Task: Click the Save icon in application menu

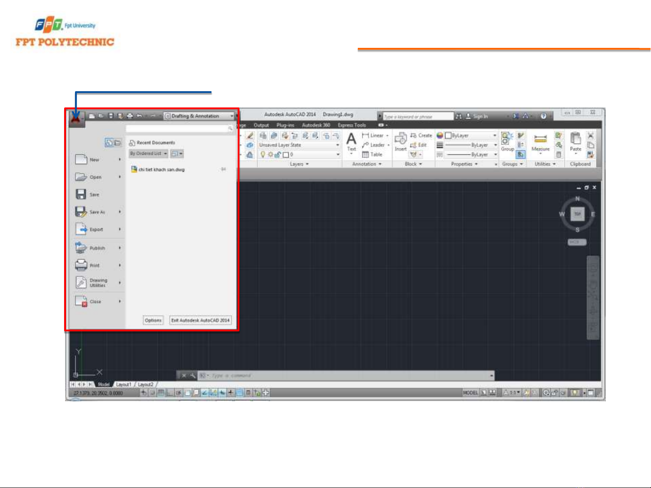Action: click(81, 194)
